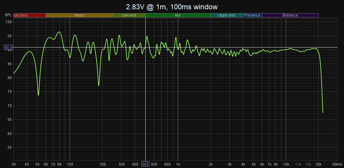344x168 pixels.
Task: Click the 85 value on SPL axis
Action: (10, 64)
